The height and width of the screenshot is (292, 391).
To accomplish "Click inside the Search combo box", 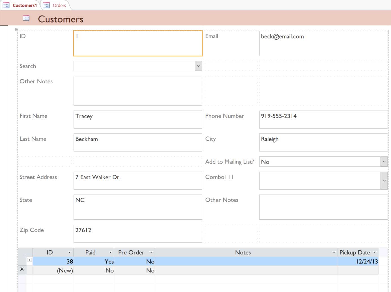I will coord(134,66).
